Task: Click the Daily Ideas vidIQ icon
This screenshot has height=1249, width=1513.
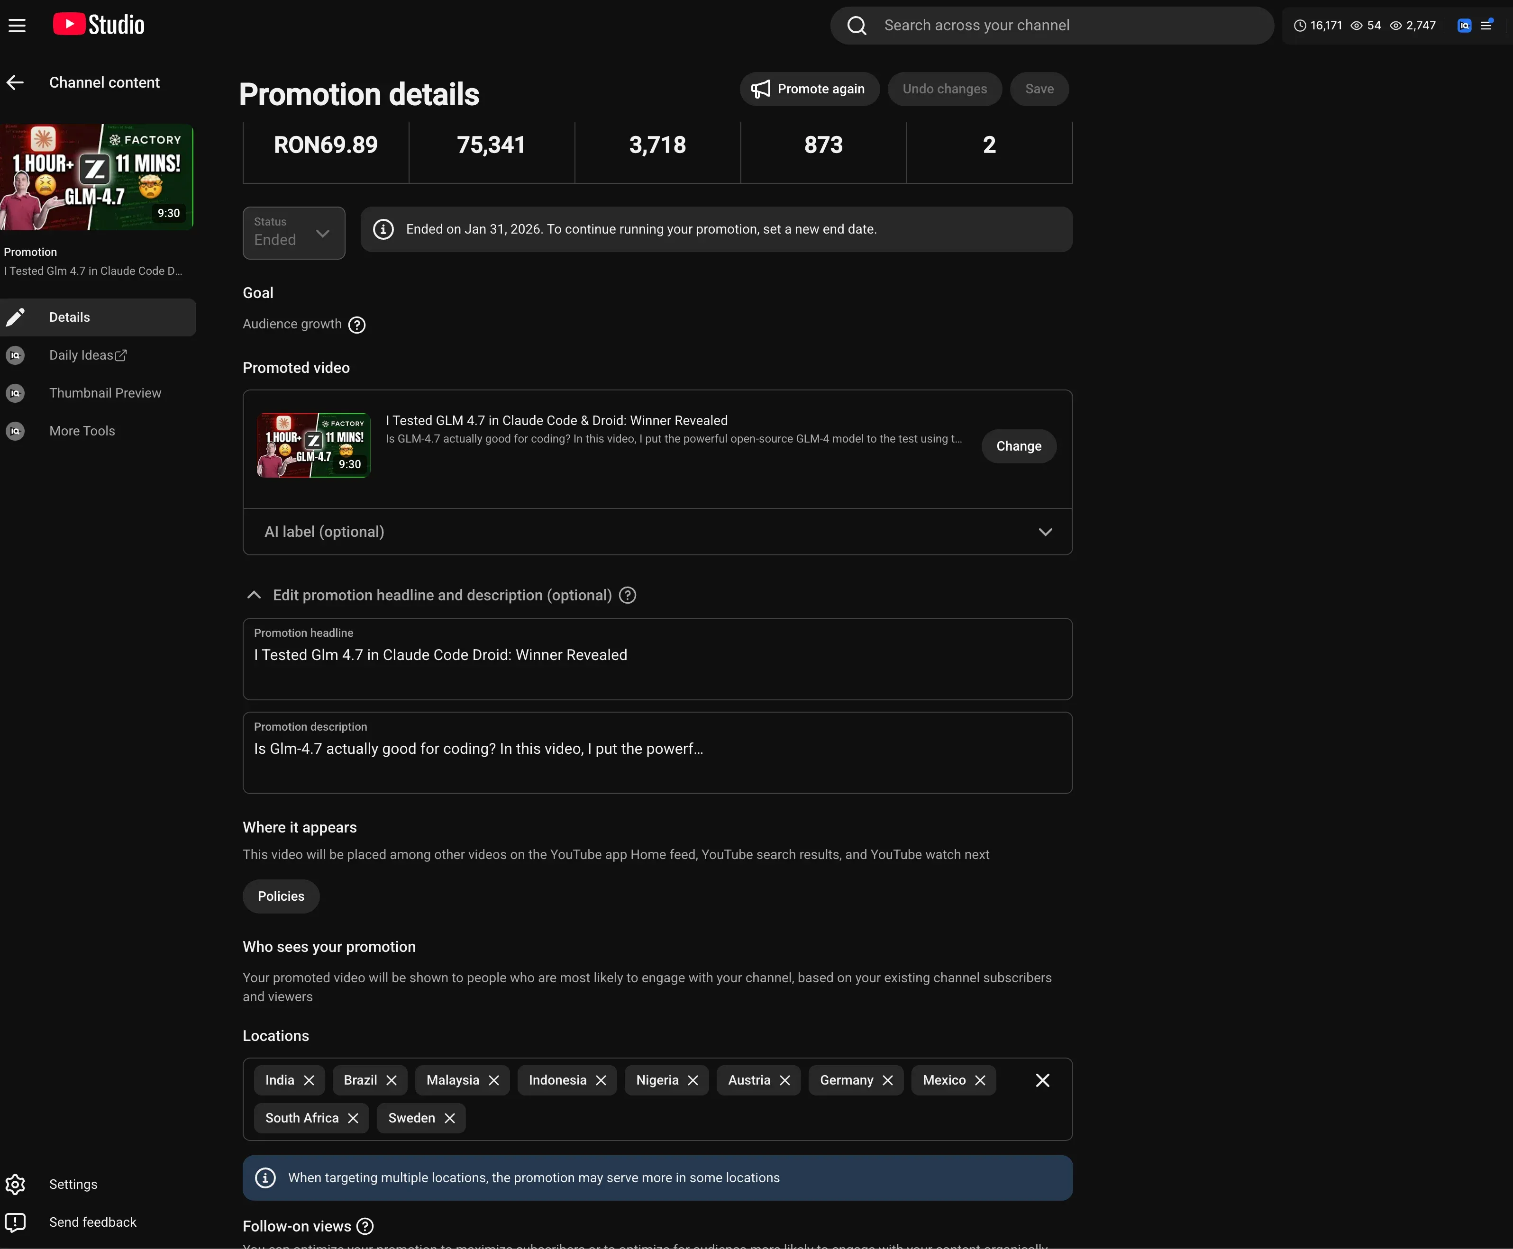Action: click(15, 355)
